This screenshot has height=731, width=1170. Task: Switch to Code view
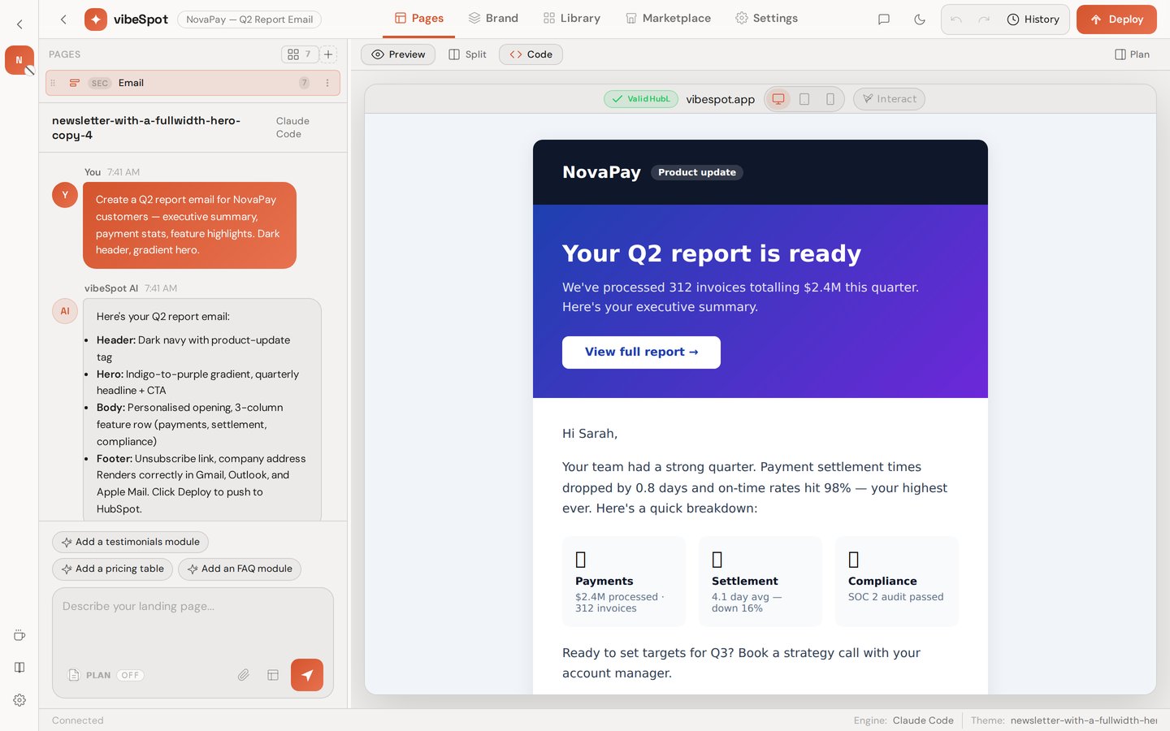531,54
